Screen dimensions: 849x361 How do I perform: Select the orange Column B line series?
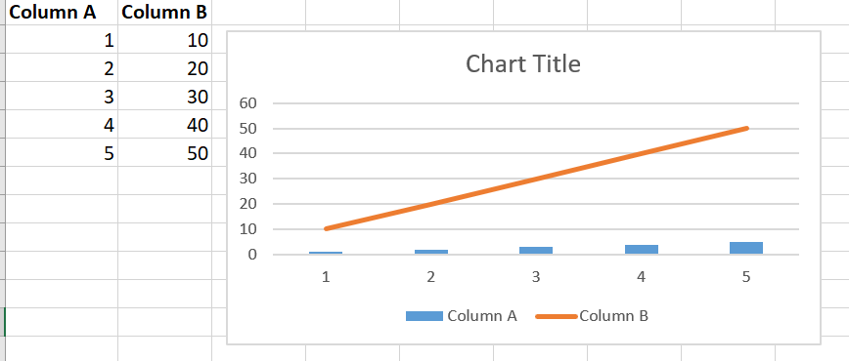(536, 179)
